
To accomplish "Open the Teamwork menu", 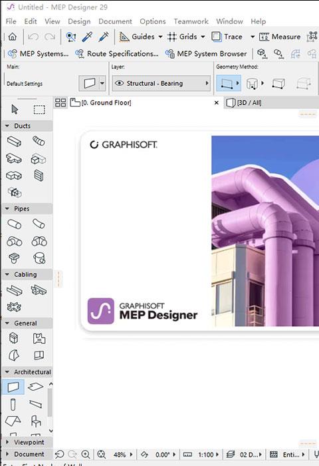I will coord(191,21).
